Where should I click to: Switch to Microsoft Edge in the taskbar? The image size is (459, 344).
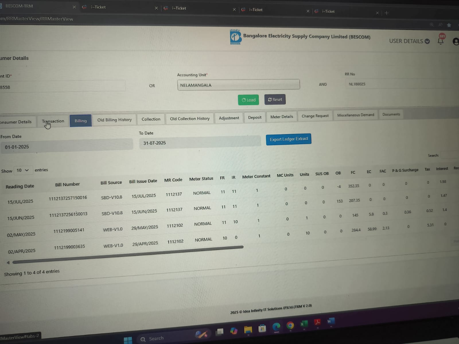tap(276, 327)
